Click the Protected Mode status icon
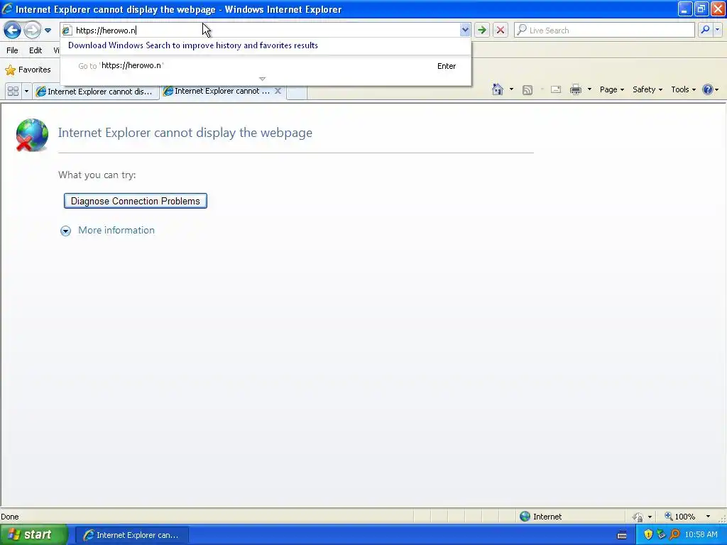 [638, 517]
